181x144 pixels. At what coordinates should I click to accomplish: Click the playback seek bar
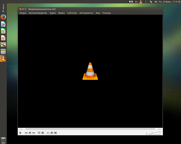[x=90, y=129]
